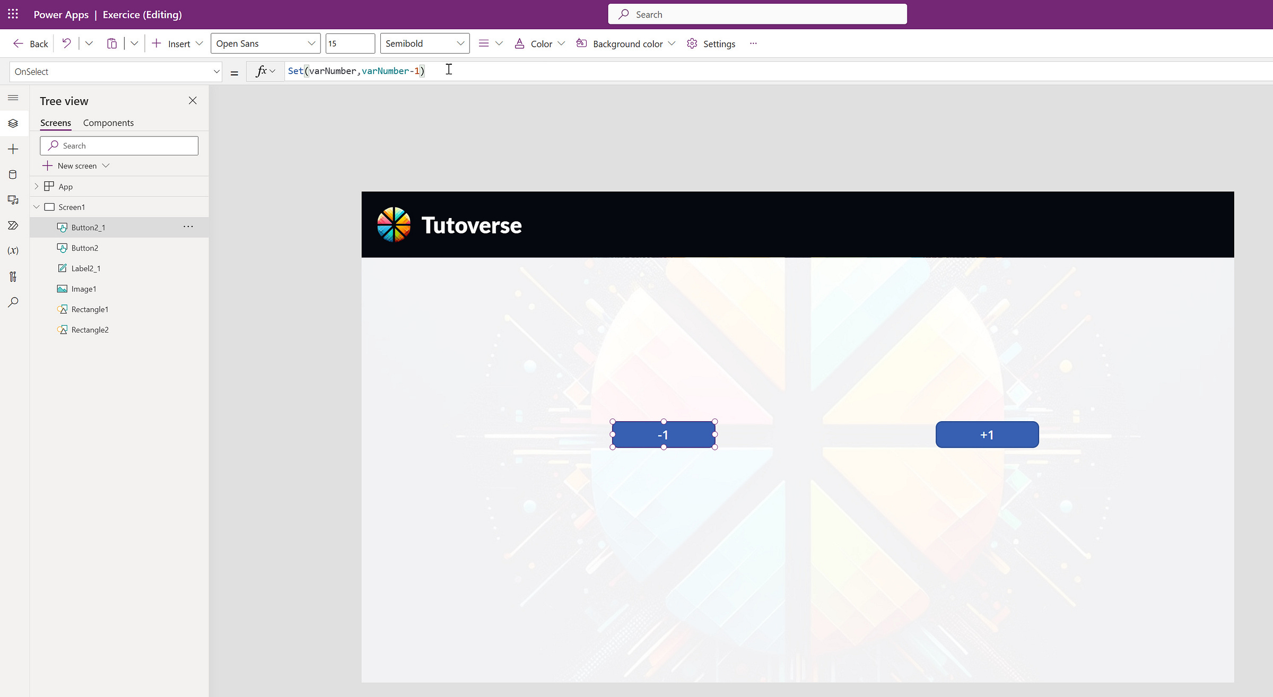Open the Media pane icon
Viewport: 1273px width, 697px height.
pos(13,200)
